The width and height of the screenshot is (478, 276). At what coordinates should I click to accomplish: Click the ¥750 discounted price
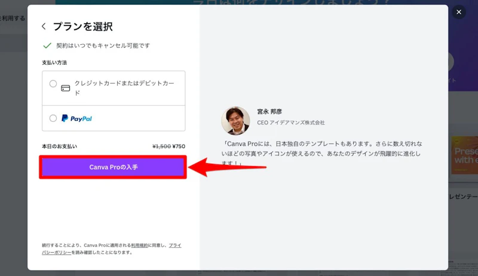[179, 146]
